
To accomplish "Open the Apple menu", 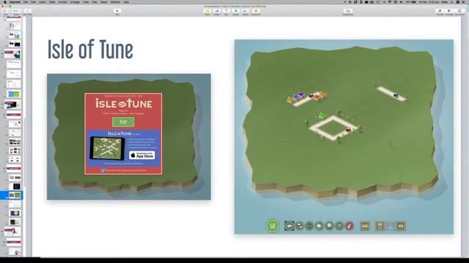I will point(5,2).
